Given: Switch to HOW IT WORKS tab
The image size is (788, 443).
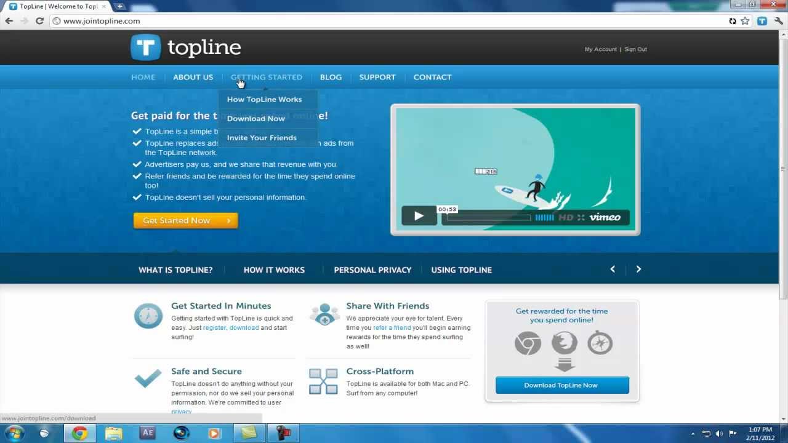Looking at the screenshot, I should point(274,269).
